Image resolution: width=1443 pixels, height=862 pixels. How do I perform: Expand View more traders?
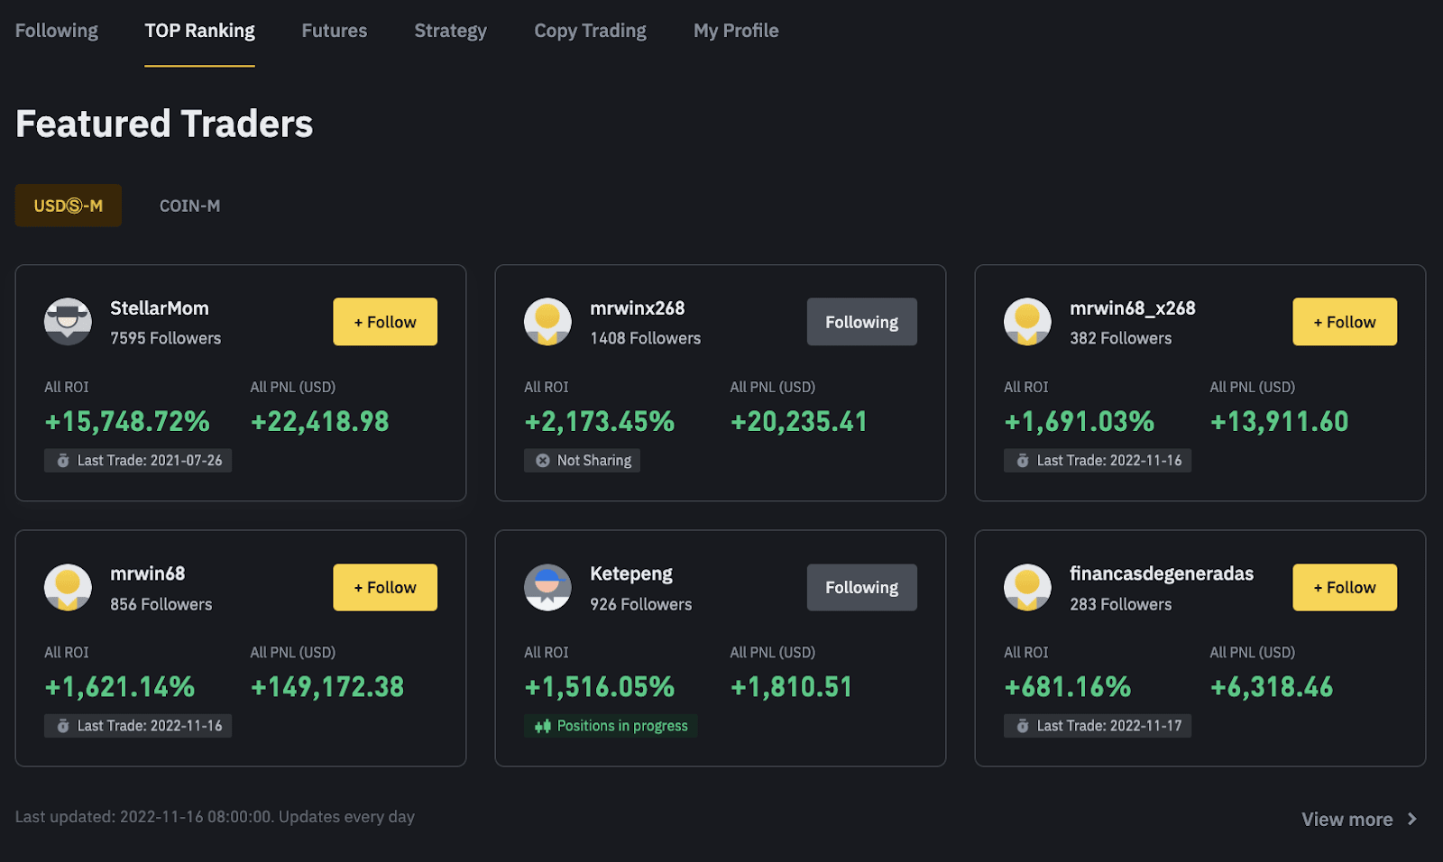pos(1347,819)
